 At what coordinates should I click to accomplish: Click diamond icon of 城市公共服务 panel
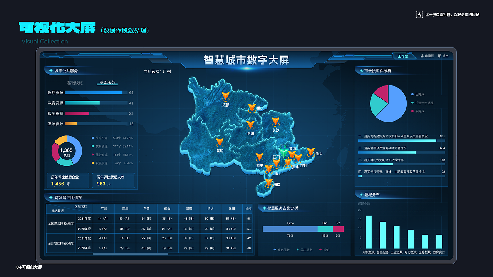(x=50, y=71)
